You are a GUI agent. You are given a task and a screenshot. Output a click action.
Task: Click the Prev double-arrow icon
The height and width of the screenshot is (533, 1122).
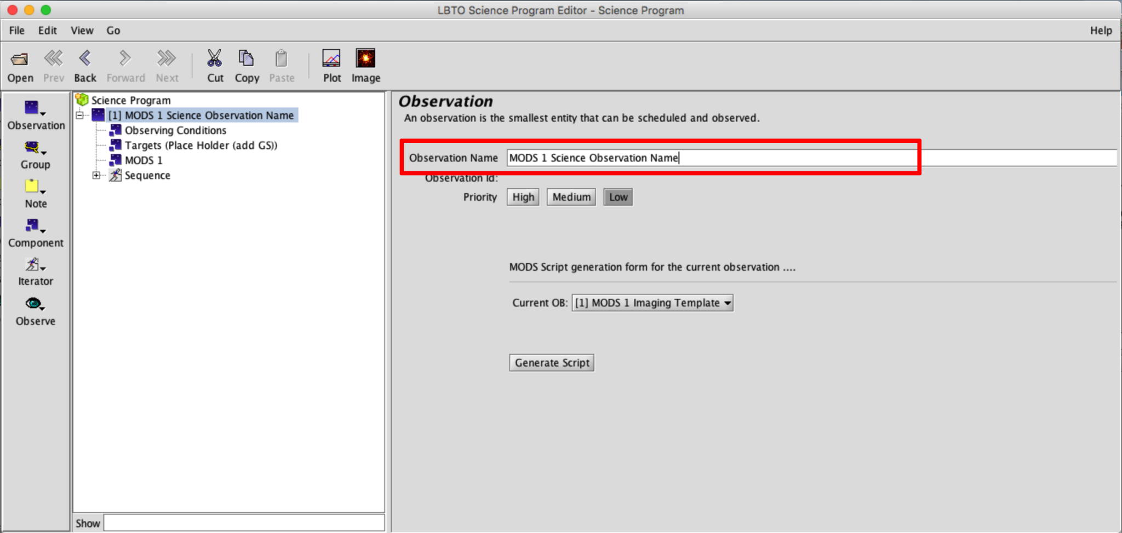click(x=53, y=58)
